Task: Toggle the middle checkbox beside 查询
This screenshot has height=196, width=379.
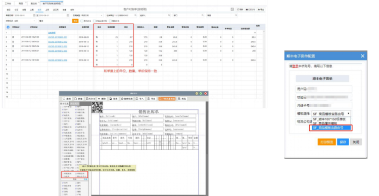Action: (94, 21)
